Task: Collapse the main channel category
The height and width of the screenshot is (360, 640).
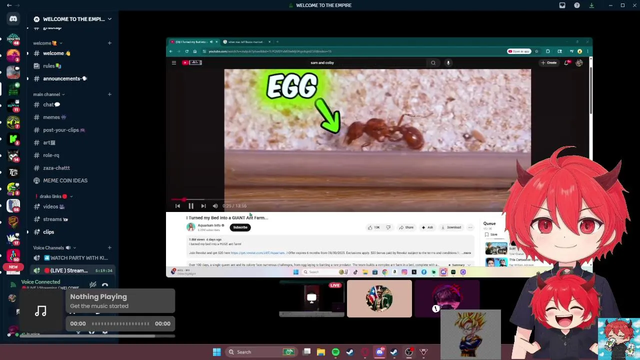Action: [48, 94]
